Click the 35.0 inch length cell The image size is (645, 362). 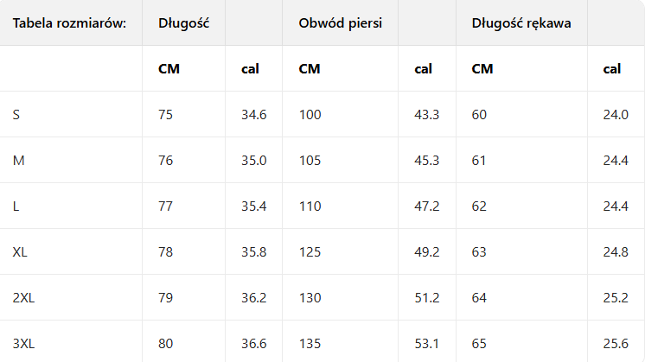(254, 160)
